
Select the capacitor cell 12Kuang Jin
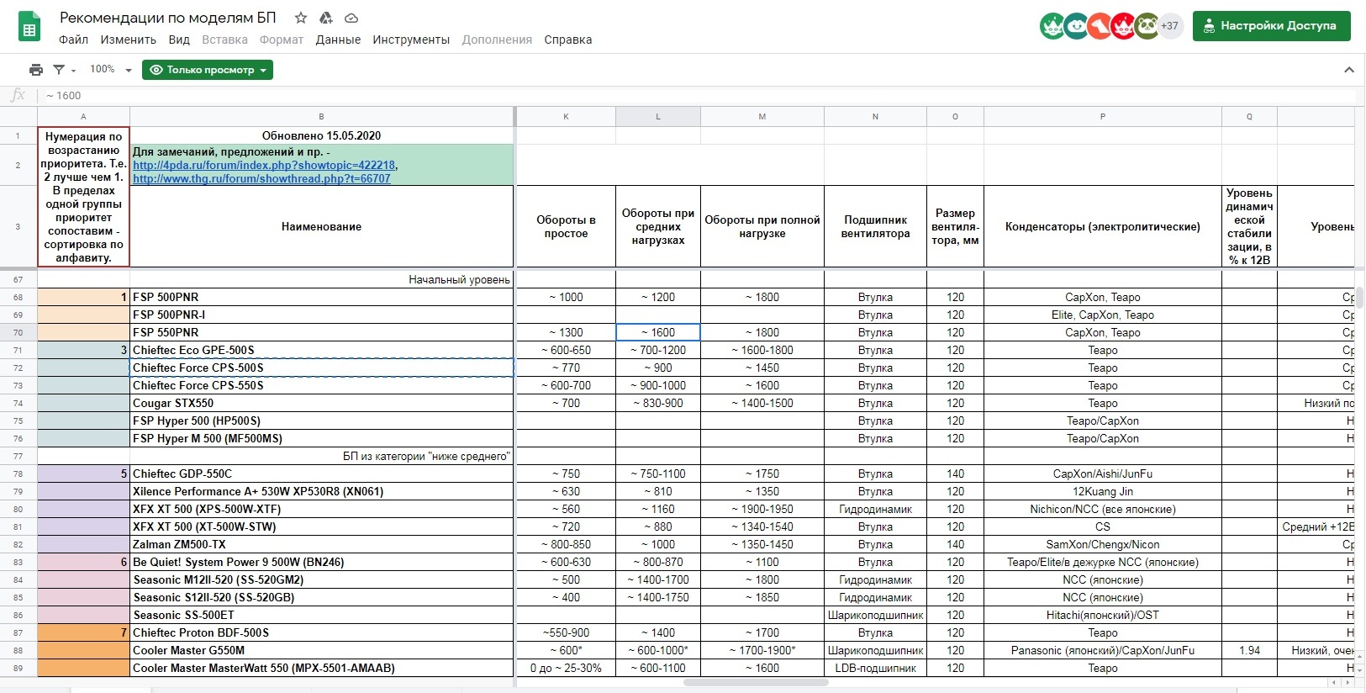point(1103,491)
